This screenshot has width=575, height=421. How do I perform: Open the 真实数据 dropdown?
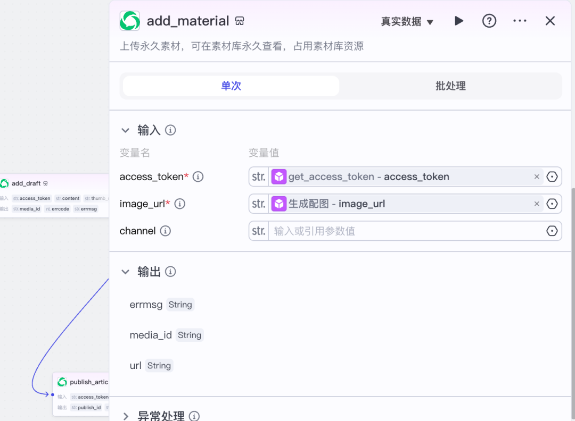click(x=407, y=22)
